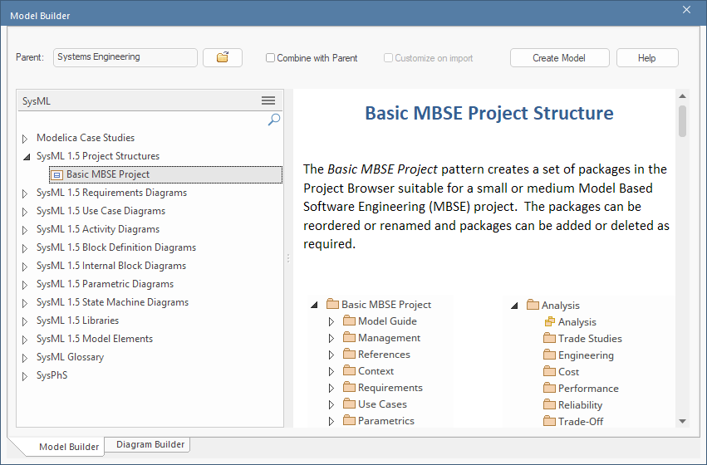The width and height of the screenshot is (707, 465).
Task: Click the Model Guide folder icon
Action: pos(349,321)
